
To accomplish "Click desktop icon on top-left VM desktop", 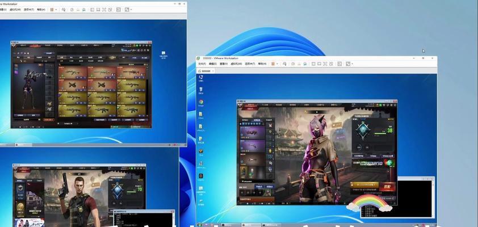I will 163,55.
